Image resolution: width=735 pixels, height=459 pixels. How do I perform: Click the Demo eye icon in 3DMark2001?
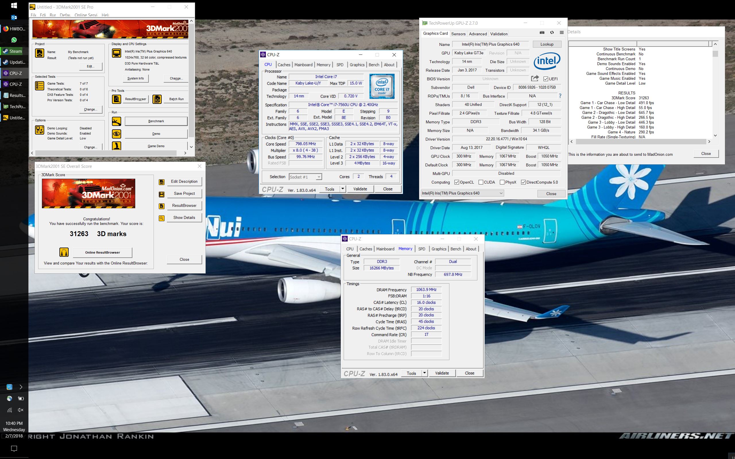(116, 134)
